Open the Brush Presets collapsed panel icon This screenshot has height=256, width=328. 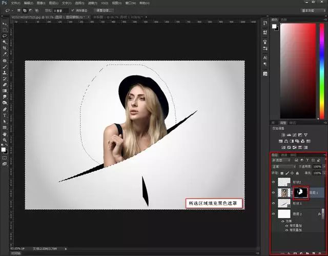(265, 48)
